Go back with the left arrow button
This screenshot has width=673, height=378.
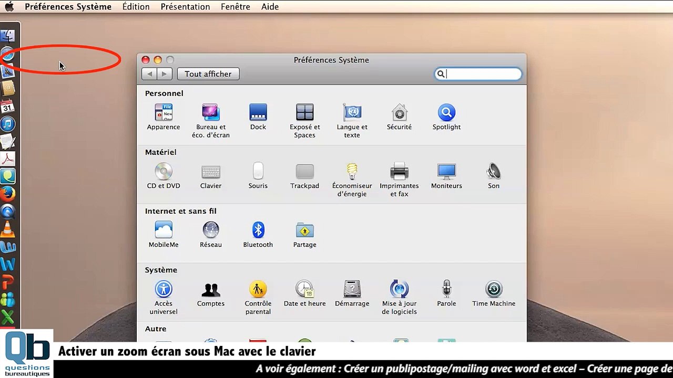[x=150, y=74]
